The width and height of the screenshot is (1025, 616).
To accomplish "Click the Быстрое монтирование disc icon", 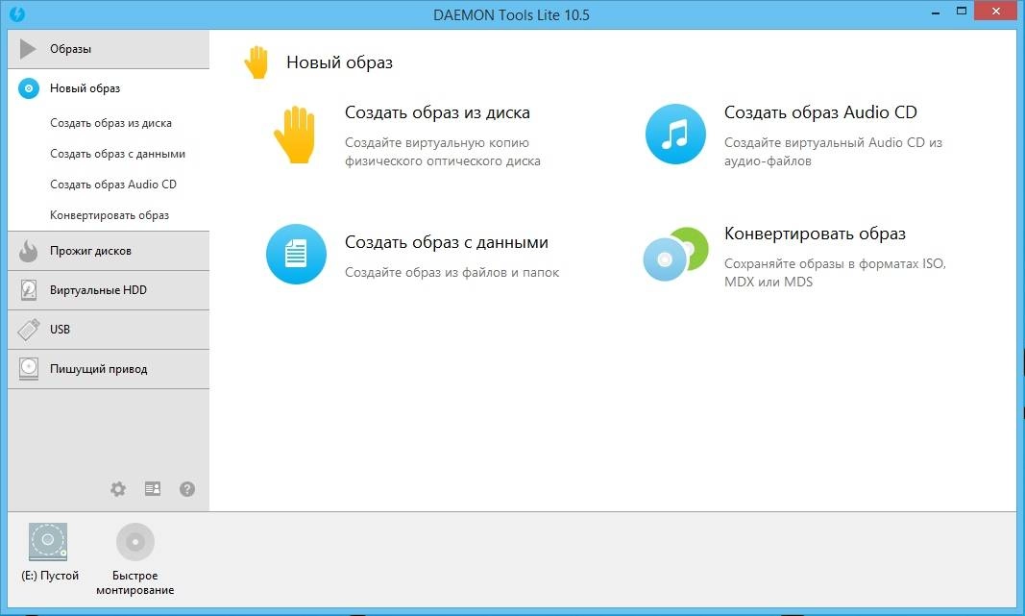I will pos(135,541).
